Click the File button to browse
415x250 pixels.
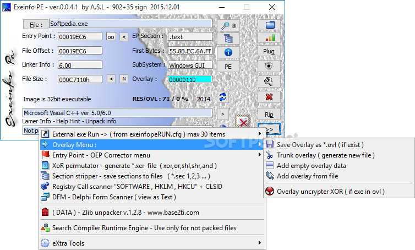click(x=36, y=25)
